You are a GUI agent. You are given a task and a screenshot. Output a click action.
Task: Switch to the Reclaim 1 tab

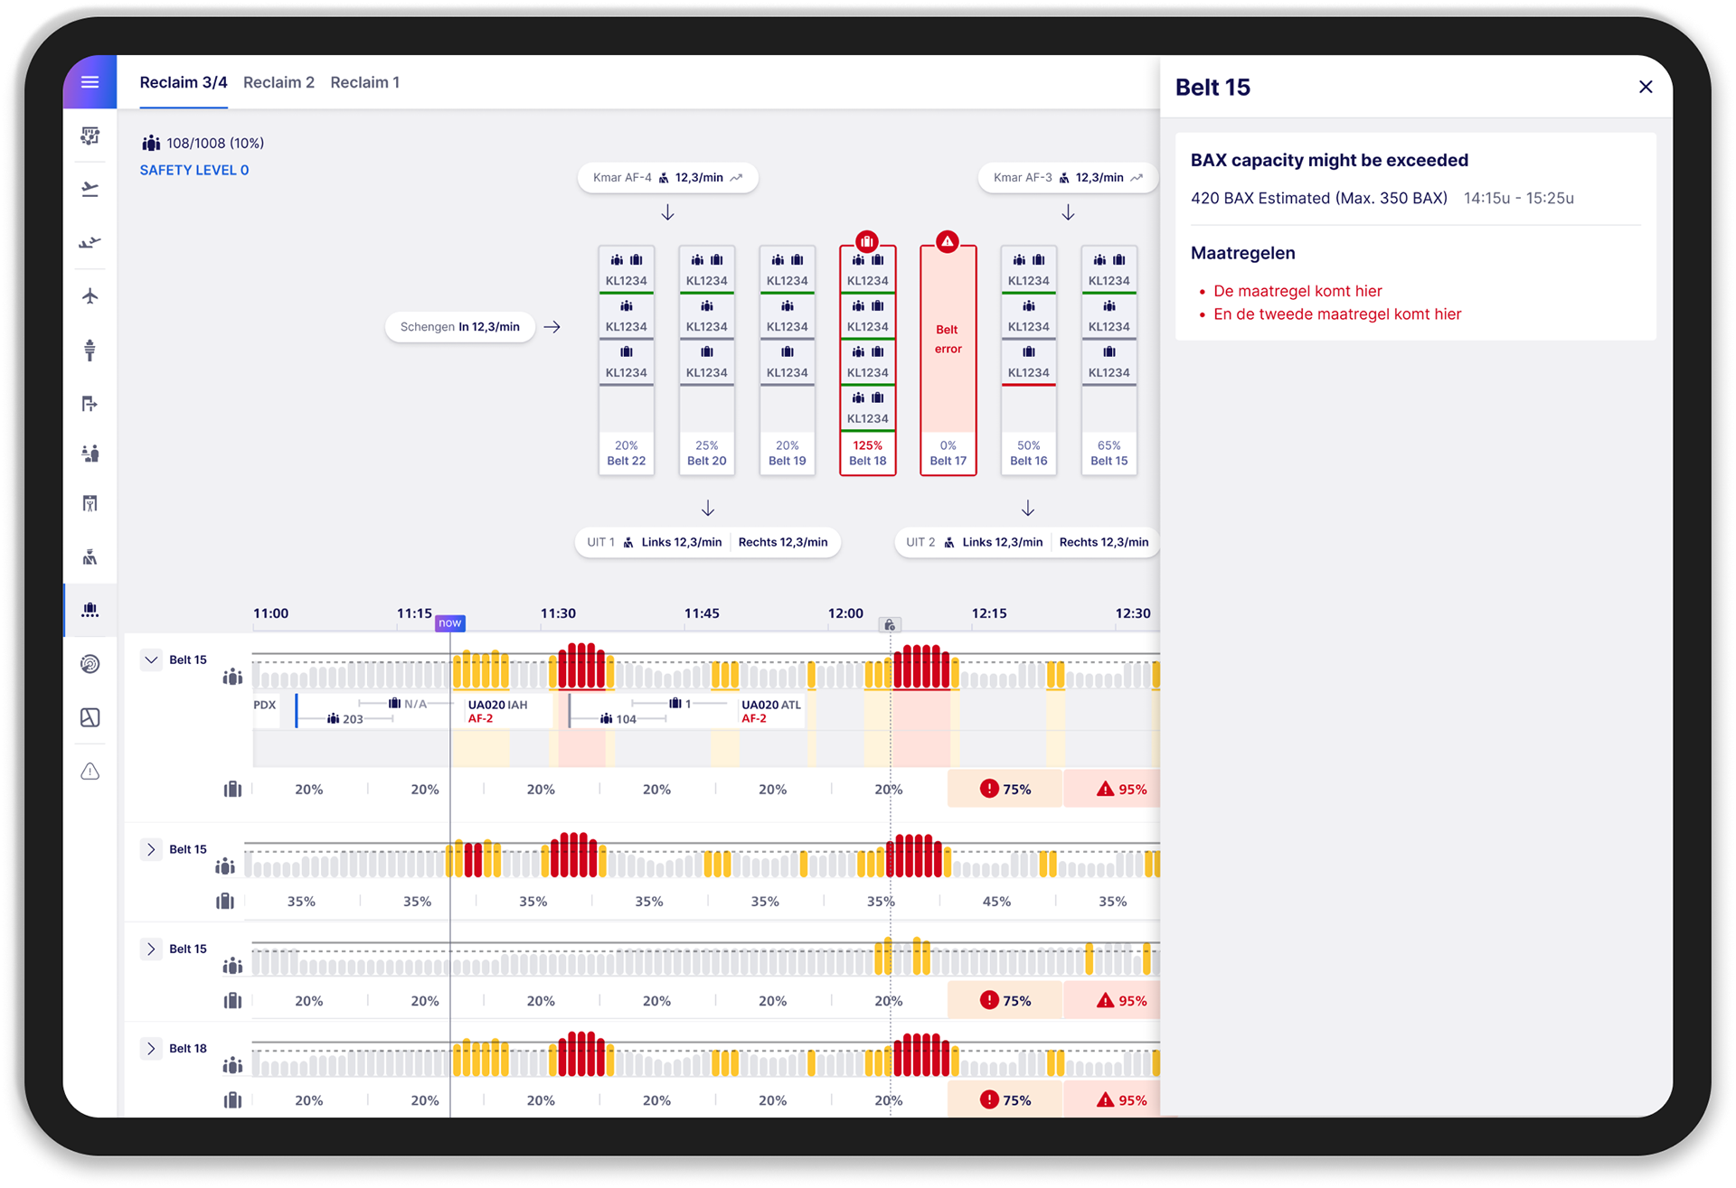point(364,82)
